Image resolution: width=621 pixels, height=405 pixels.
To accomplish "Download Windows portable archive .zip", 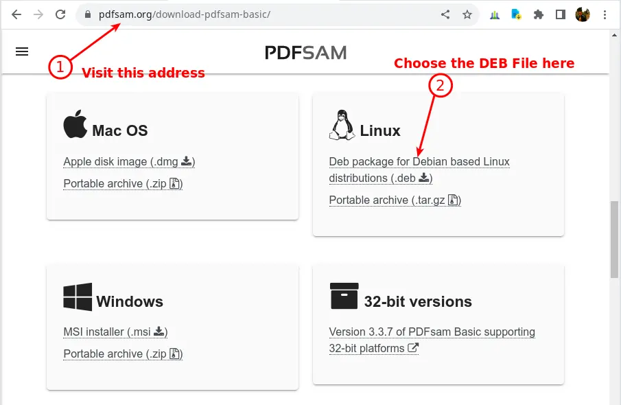I will [123, 354].
